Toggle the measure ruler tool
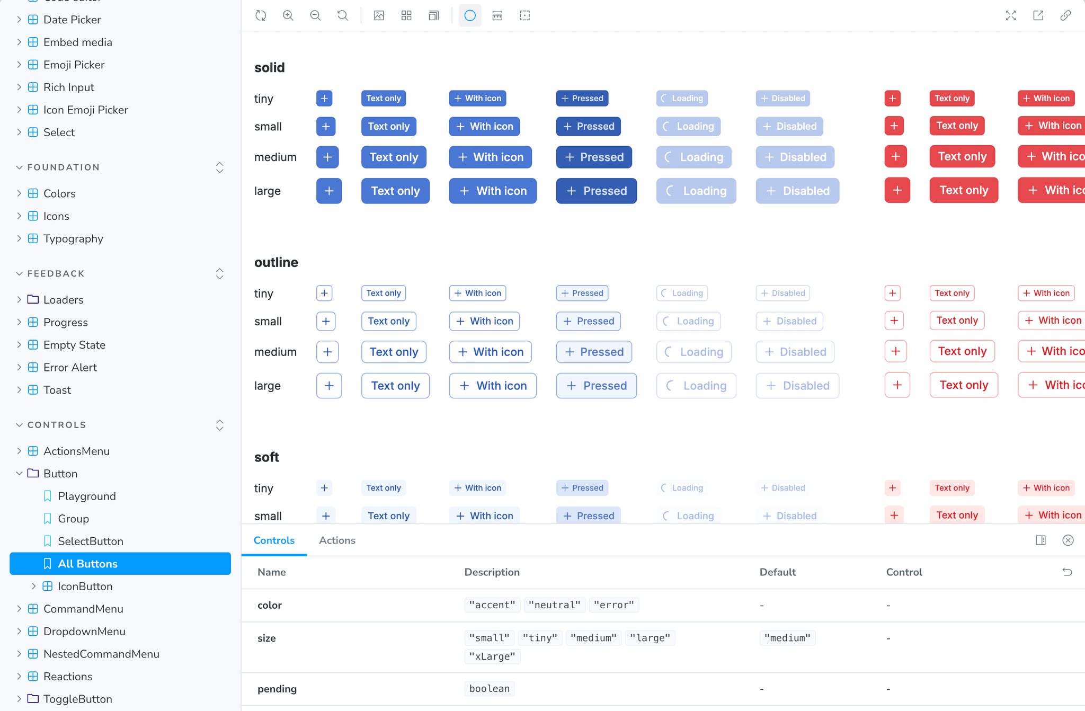1085x711 pixels. (x=497, y=15)
